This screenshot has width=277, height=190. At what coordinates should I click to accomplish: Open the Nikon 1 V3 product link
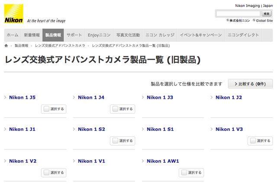(x=229, y=129)
